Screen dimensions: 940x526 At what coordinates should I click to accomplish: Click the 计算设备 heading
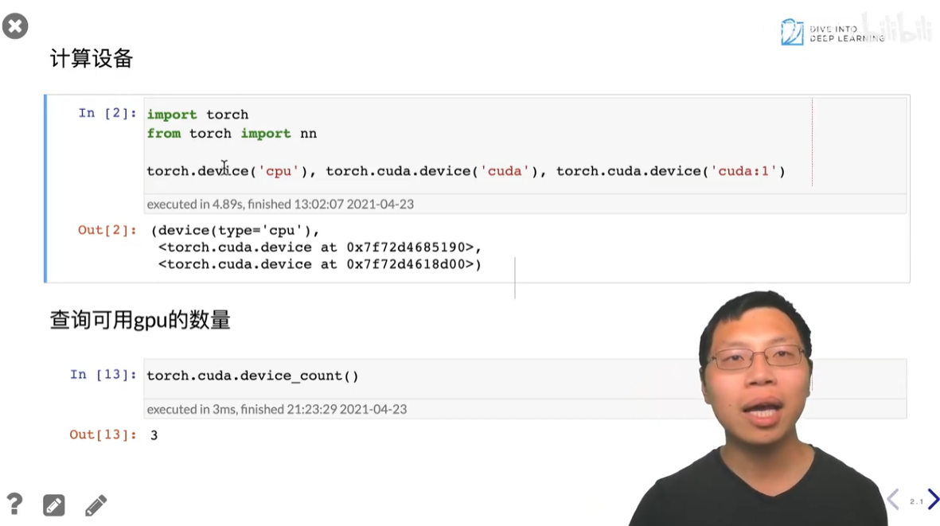pos(91,58)
